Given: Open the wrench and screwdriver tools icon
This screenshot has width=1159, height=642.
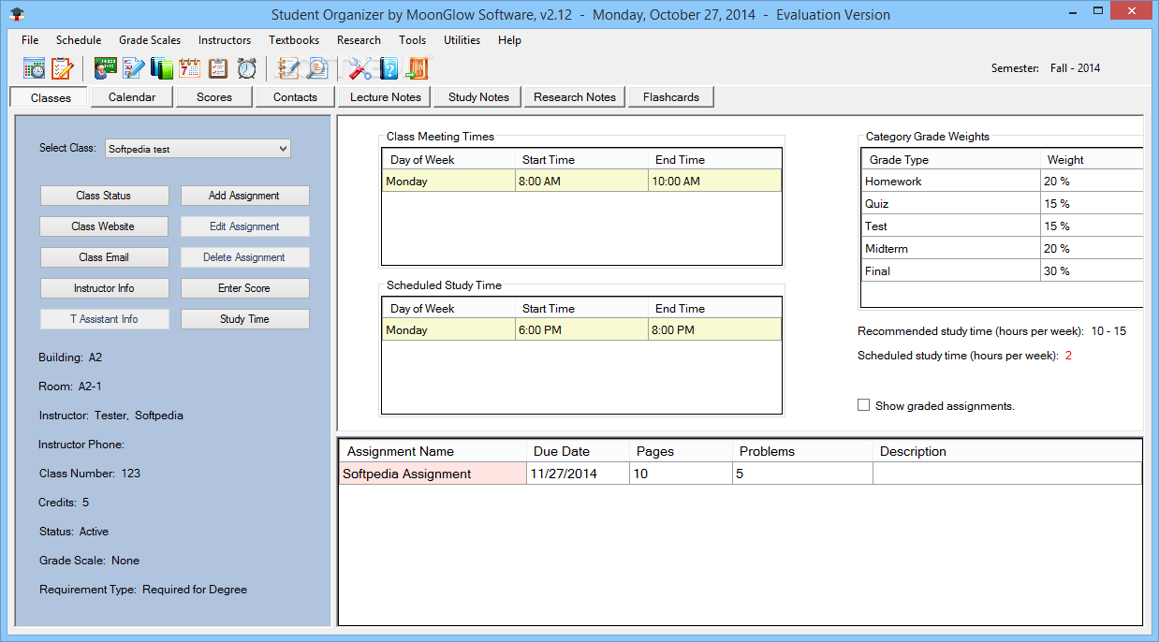Looking at the screenshot, I should click(x=360, y=68).
